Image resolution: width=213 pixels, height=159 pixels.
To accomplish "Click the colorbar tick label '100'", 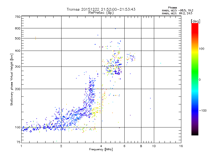I will click(202, 49).
